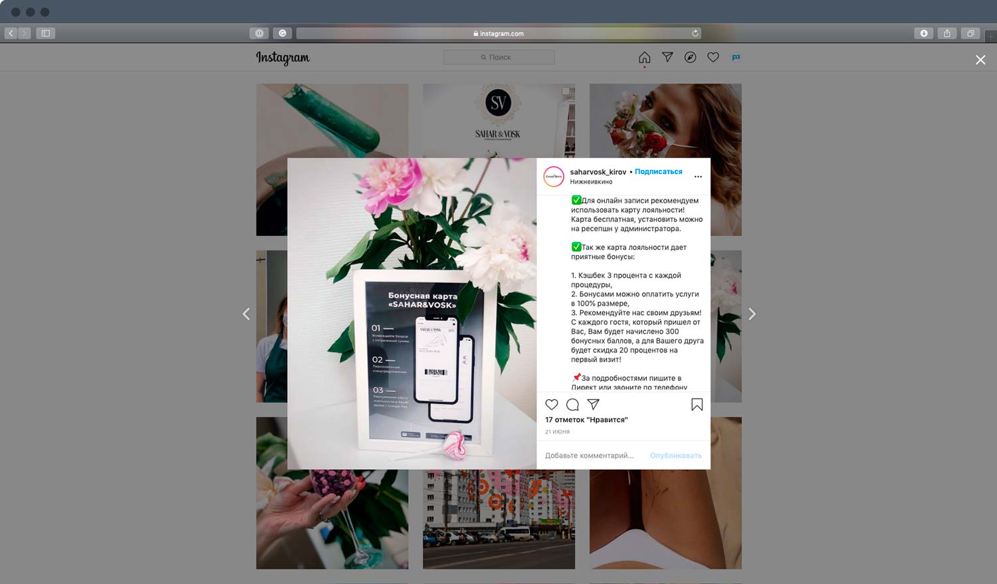Click the Instagram logo

point(283,58)
